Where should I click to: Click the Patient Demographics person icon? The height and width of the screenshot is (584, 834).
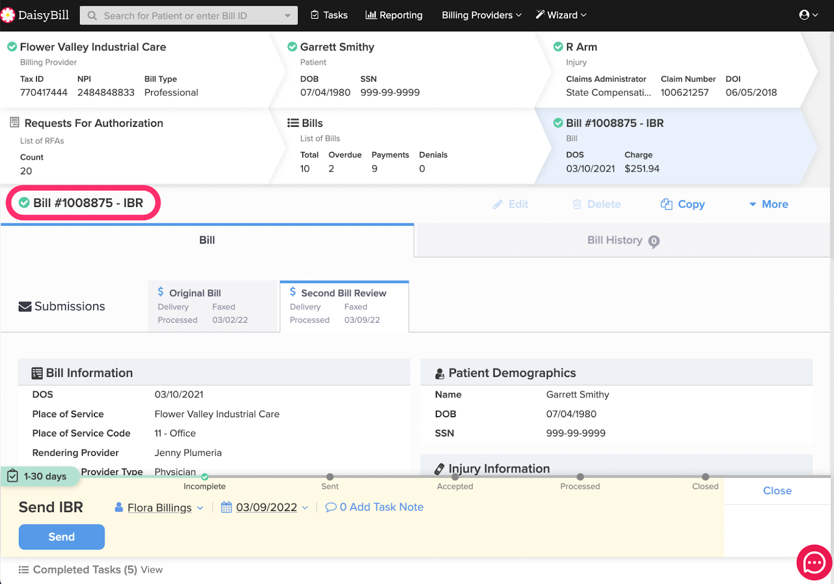coord(440,374)
